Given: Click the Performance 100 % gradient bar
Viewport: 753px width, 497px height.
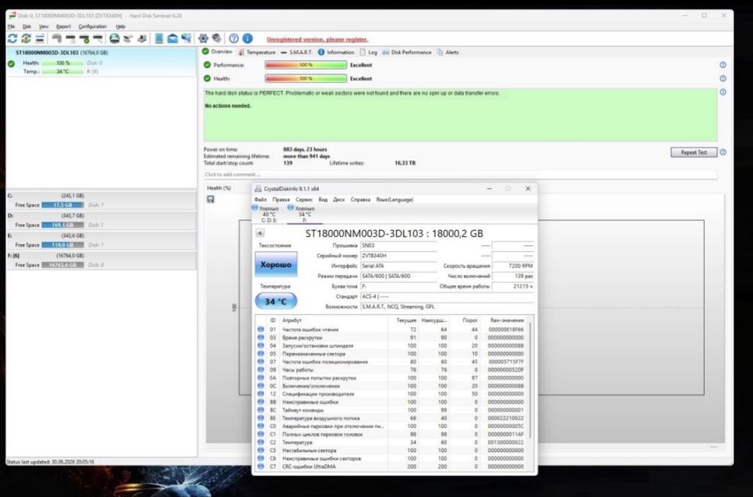Looking at the screenshot, I should [306, 65].
